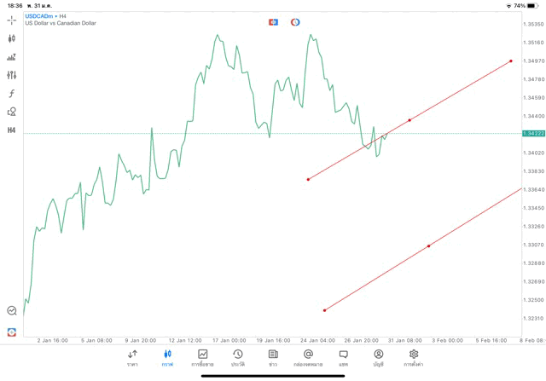Open the ข่าว news tab

click(x=273, y=358)
